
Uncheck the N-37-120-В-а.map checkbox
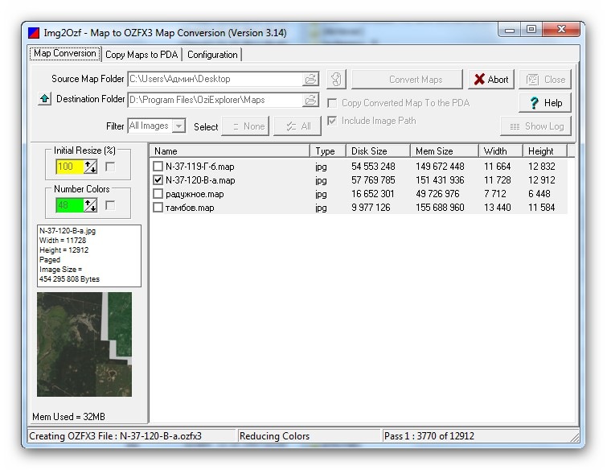click(158, 180)
